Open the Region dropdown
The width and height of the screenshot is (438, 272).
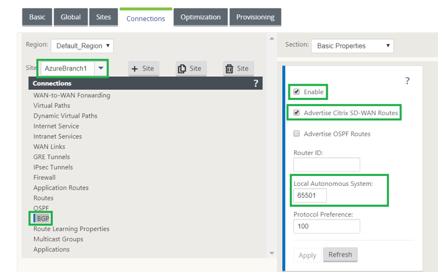(82, 46)
